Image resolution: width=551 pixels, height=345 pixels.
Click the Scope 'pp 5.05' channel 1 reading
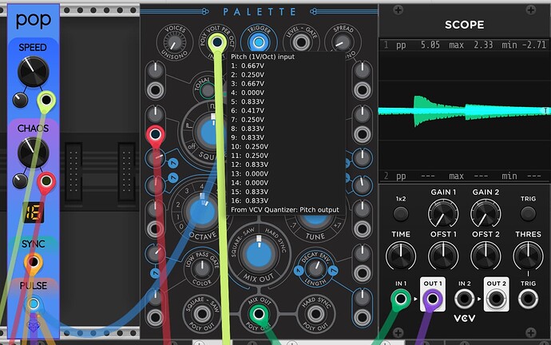[418, 45]
